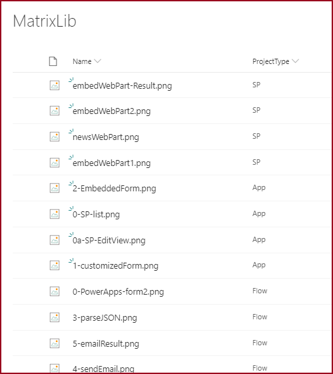Open the Name column sort dropdown

[97, 61]
